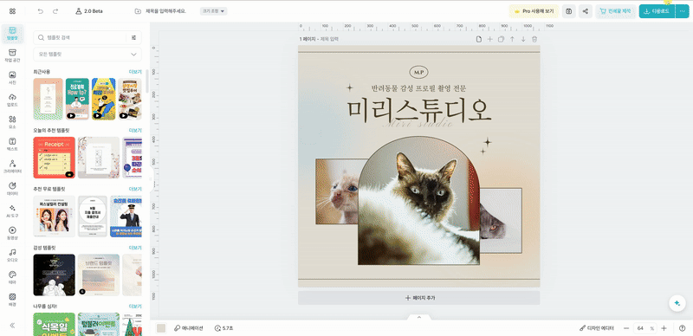Open the search filter settings icon
This screenshot has width=693, height=336.
coord(134,37)
